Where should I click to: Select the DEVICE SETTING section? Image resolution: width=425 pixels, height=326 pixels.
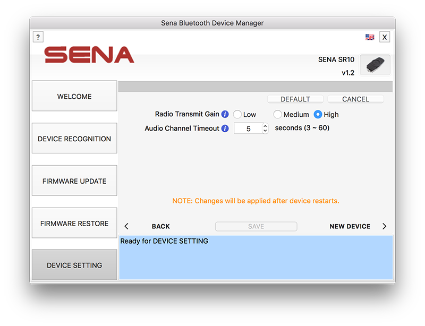[74, 265]
